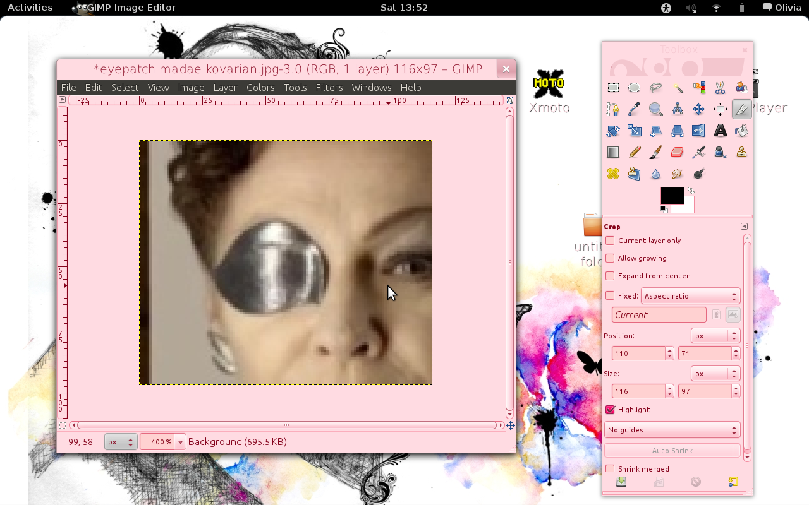Tick the Fixed checkbox

pos(610,295)
